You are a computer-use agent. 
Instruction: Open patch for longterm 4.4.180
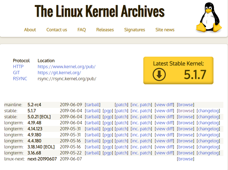tap(121, 141)
